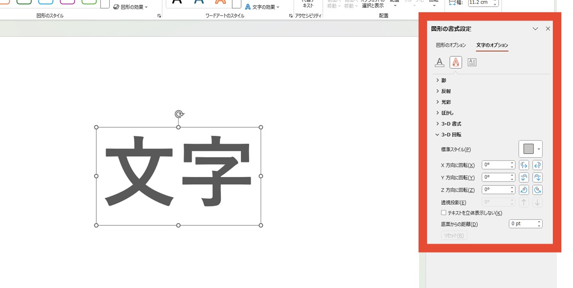This screenshot has width=573, height=288.
Task: Click the rotation handle above the text box
Action: tap(179, 114)
